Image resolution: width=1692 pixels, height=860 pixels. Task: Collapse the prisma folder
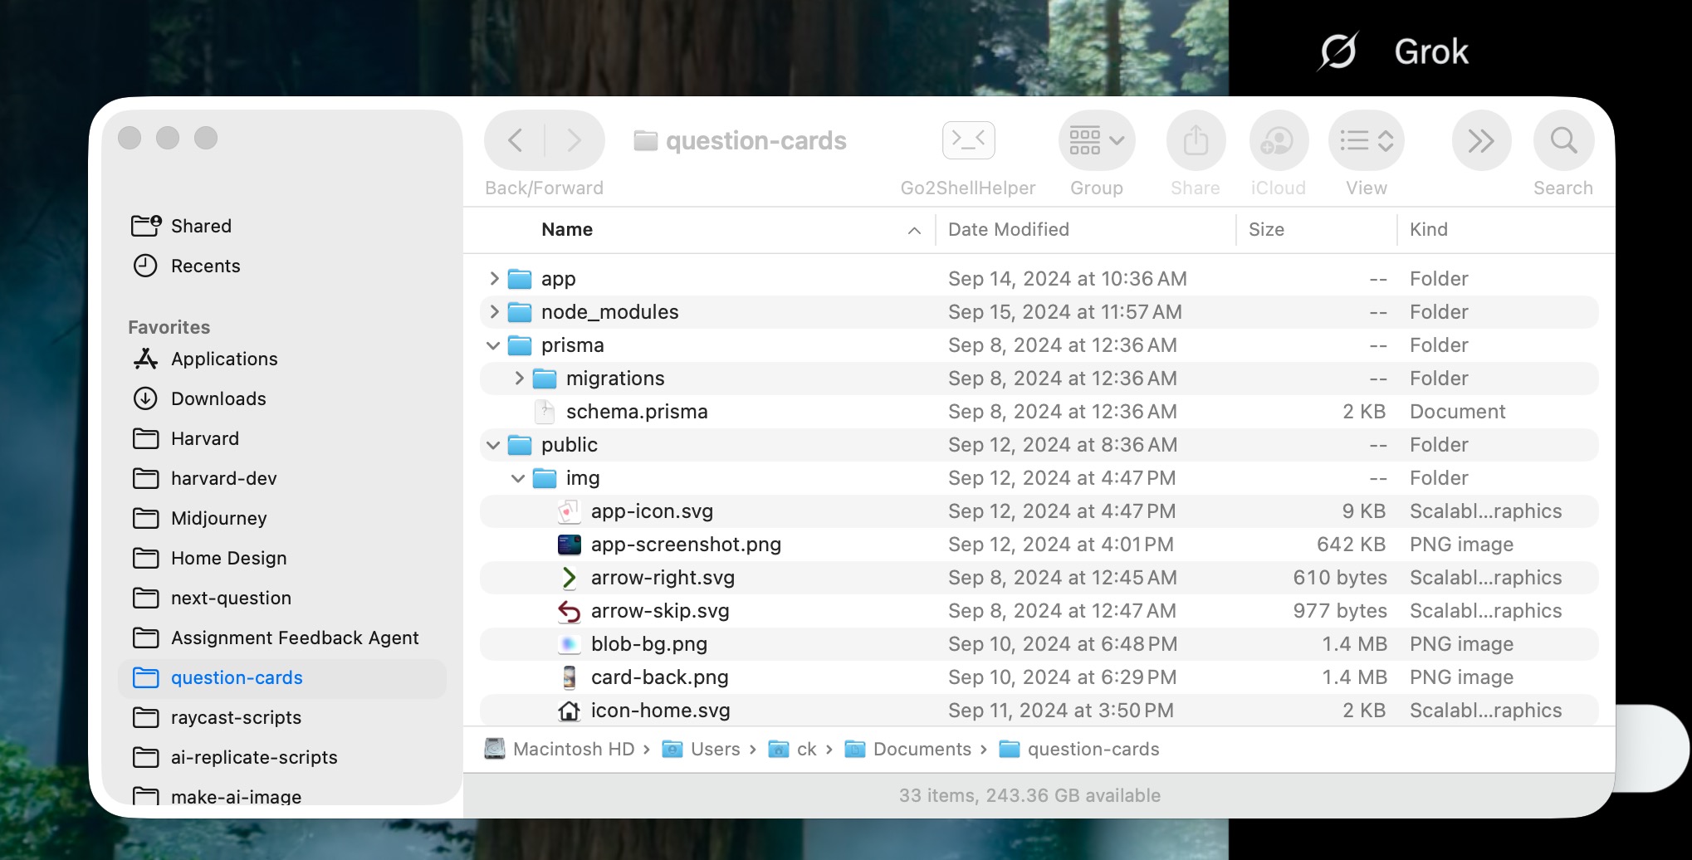pos(493,344)
